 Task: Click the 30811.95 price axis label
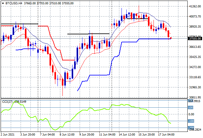[x=195, y=97]
